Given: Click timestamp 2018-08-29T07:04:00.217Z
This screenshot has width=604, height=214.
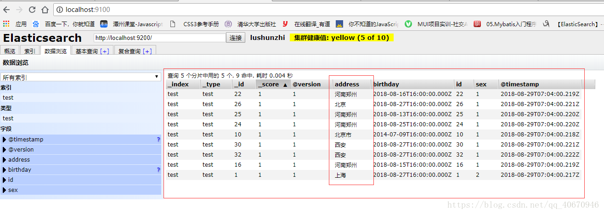Looking at the screenshot, I should pos(540,175).
